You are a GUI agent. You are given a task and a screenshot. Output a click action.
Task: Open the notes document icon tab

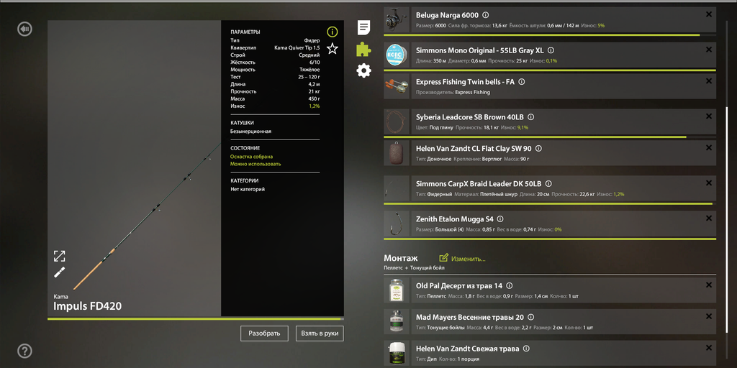(x=363, y=27)
